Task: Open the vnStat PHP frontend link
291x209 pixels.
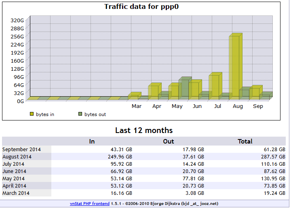Action: point(90,204)
